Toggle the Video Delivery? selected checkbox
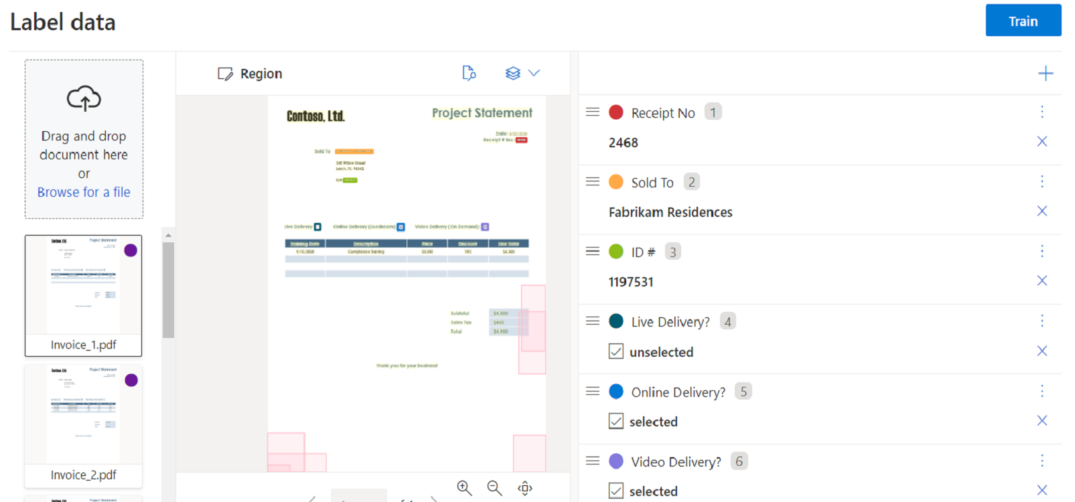Viewport: 1075px width, 502px height. point(616,491)
